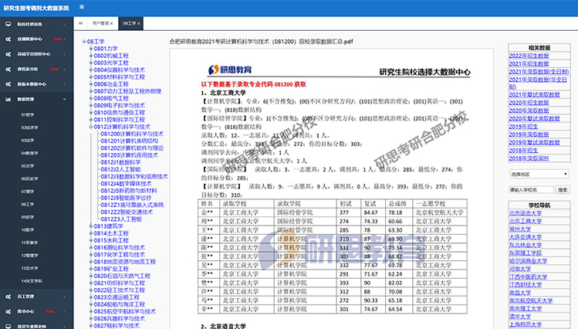Open 0812Z2智能交通技术 tree leaf
The width and height of the screenshot is (578, 329).
(127, 212)
